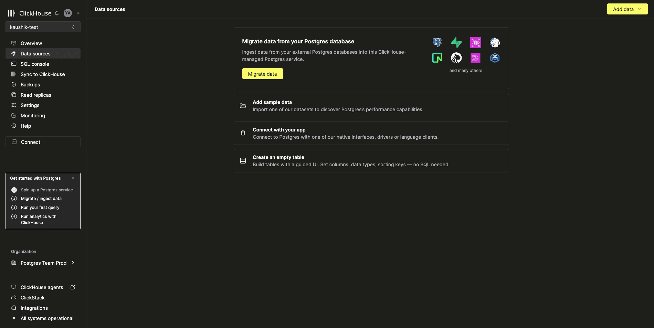Open the notifications bell
654x328 pixels.
57,13
